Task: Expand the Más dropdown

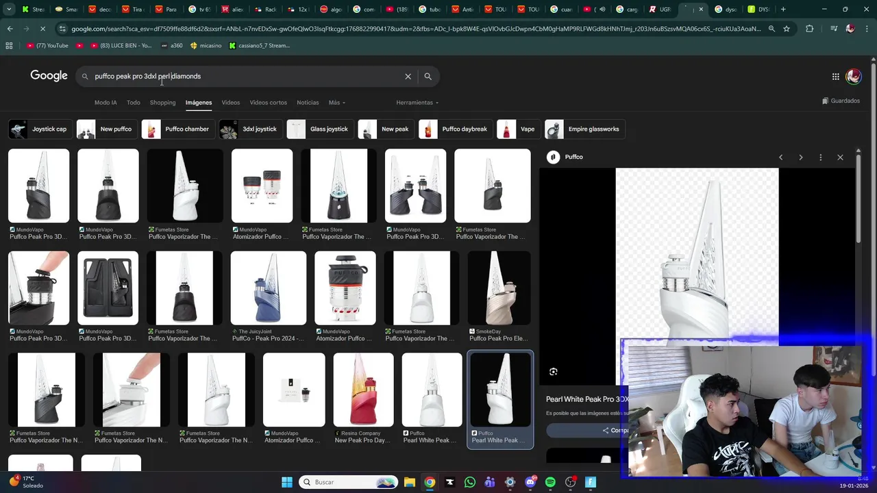Action: pos(336,103)
